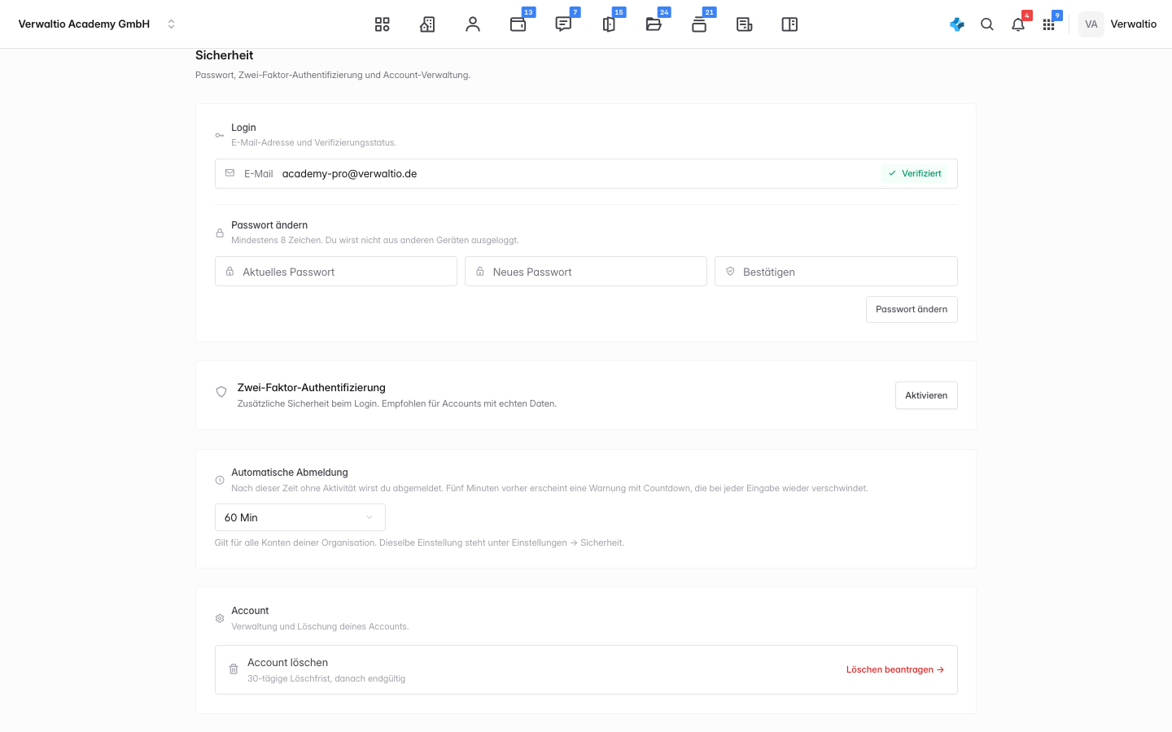
Task: Open the chat messages icon with badge 7
Action: point(563,24)
